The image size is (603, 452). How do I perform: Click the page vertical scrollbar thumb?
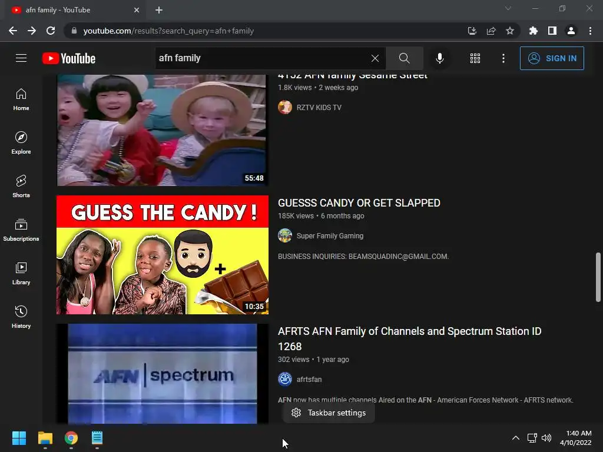(x=598, y=277)
